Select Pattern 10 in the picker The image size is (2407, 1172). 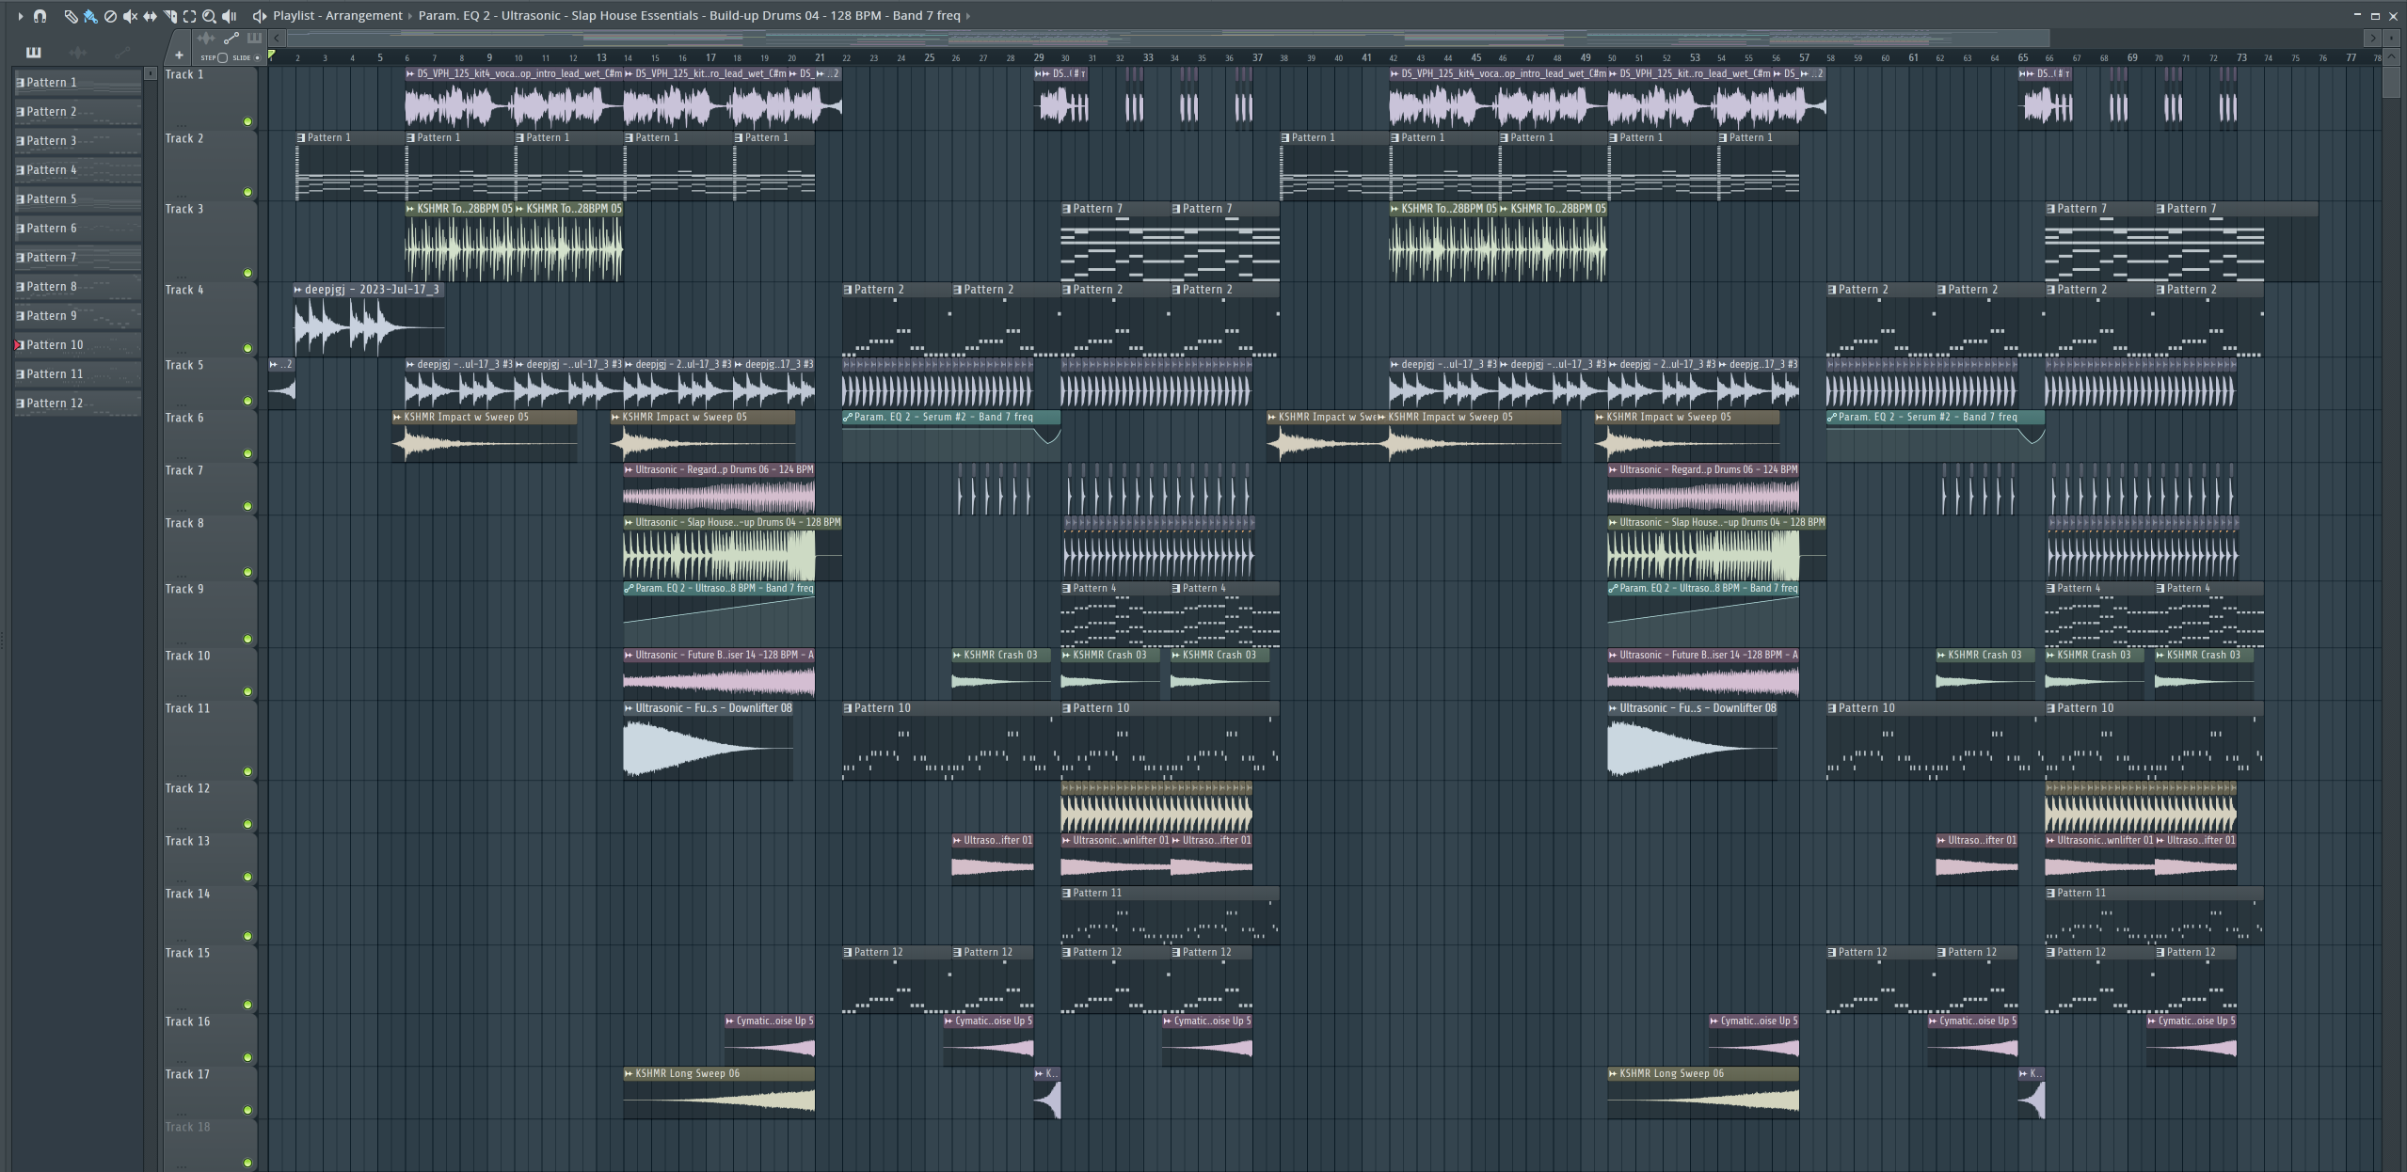78,345
